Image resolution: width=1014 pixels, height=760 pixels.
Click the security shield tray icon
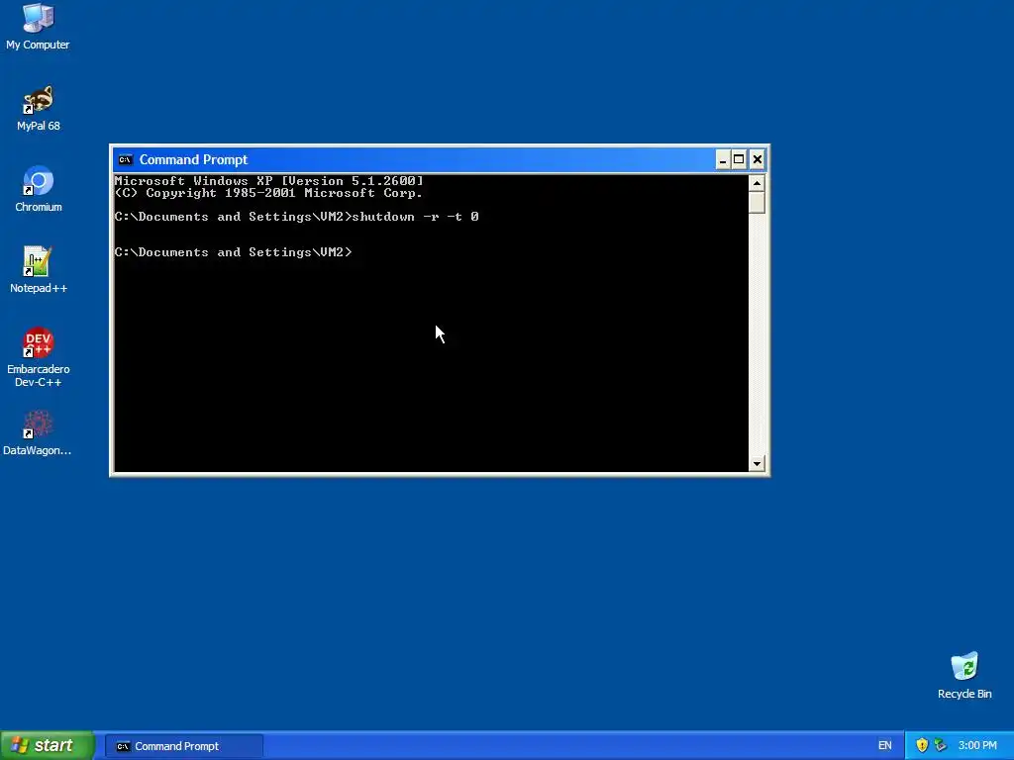[922, 745]
